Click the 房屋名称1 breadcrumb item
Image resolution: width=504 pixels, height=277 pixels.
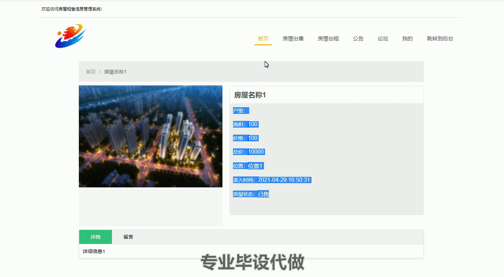[115, 72]
